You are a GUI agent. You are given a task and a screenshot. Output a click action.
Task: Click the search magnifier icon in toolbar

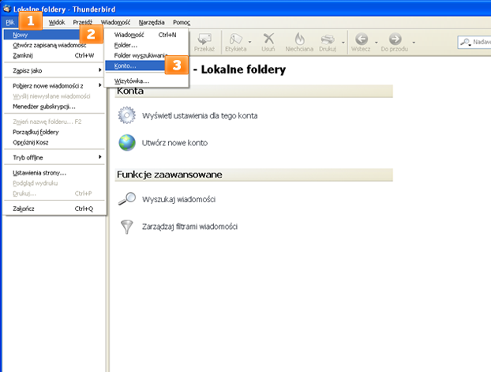(466, 42)
